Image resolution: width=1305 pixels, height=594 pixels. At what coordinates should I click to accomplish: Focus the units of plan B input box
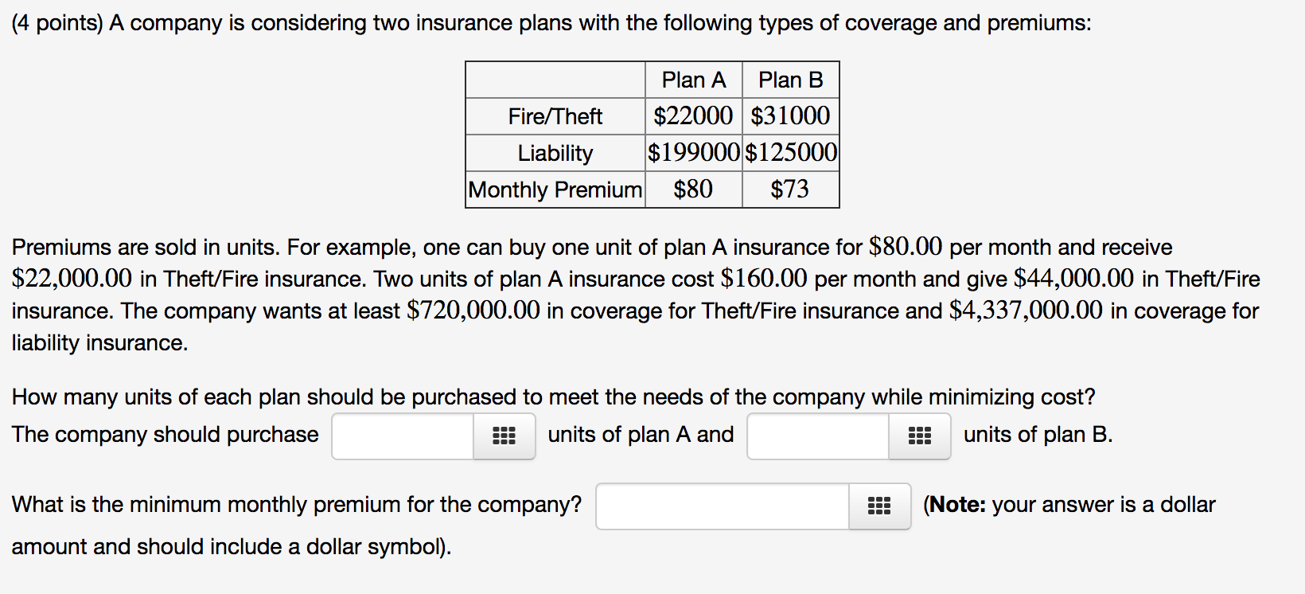coord(818,436)
